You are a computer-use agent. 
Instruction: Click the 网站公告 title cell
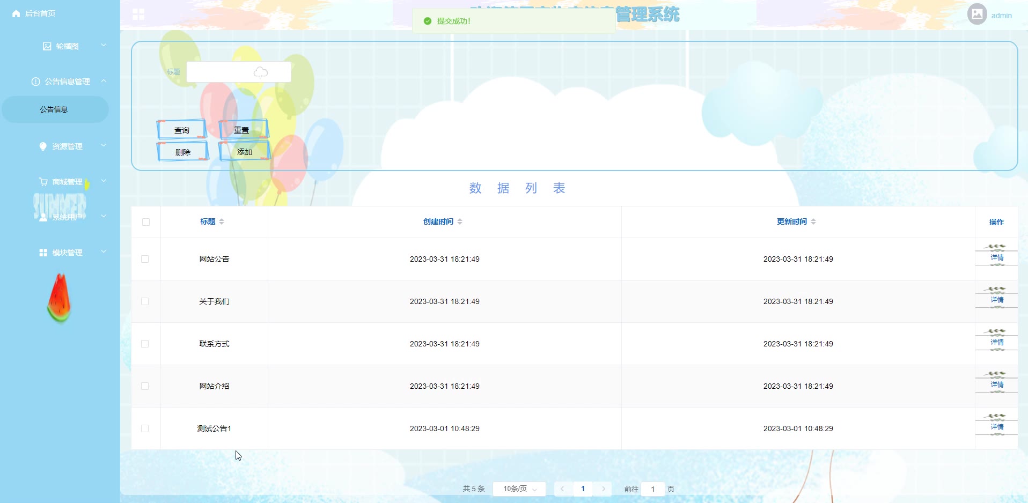click(x=214, y=259)
